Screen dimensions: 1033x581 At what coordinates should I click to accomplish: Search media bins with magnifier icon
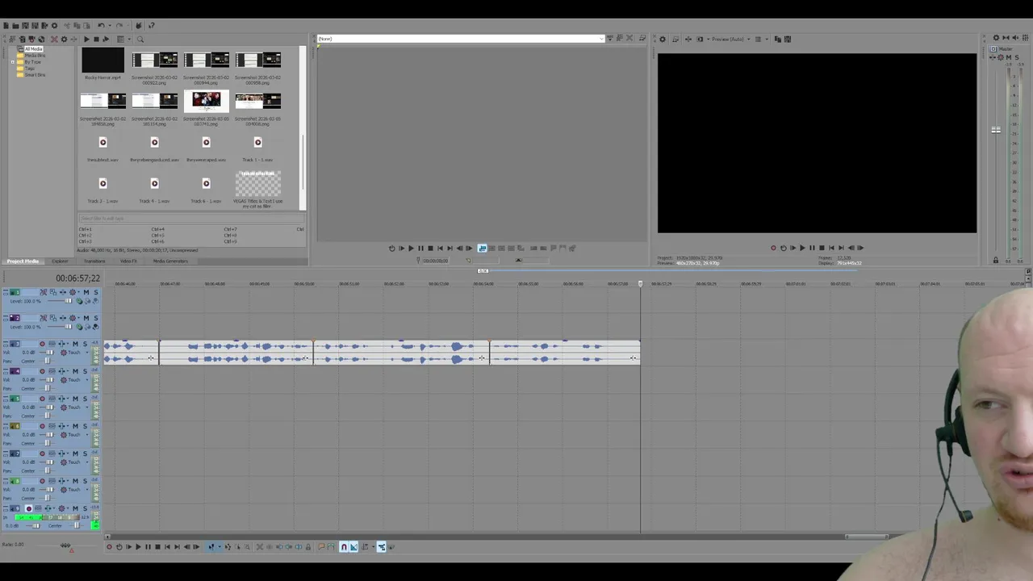click(x=140, y=39)
